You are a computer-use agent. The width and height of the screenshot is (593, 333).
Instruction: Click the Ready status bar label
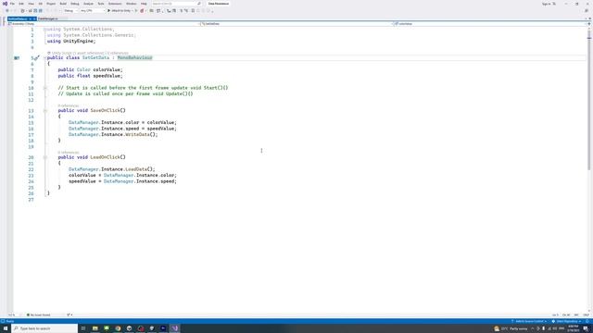10,321
